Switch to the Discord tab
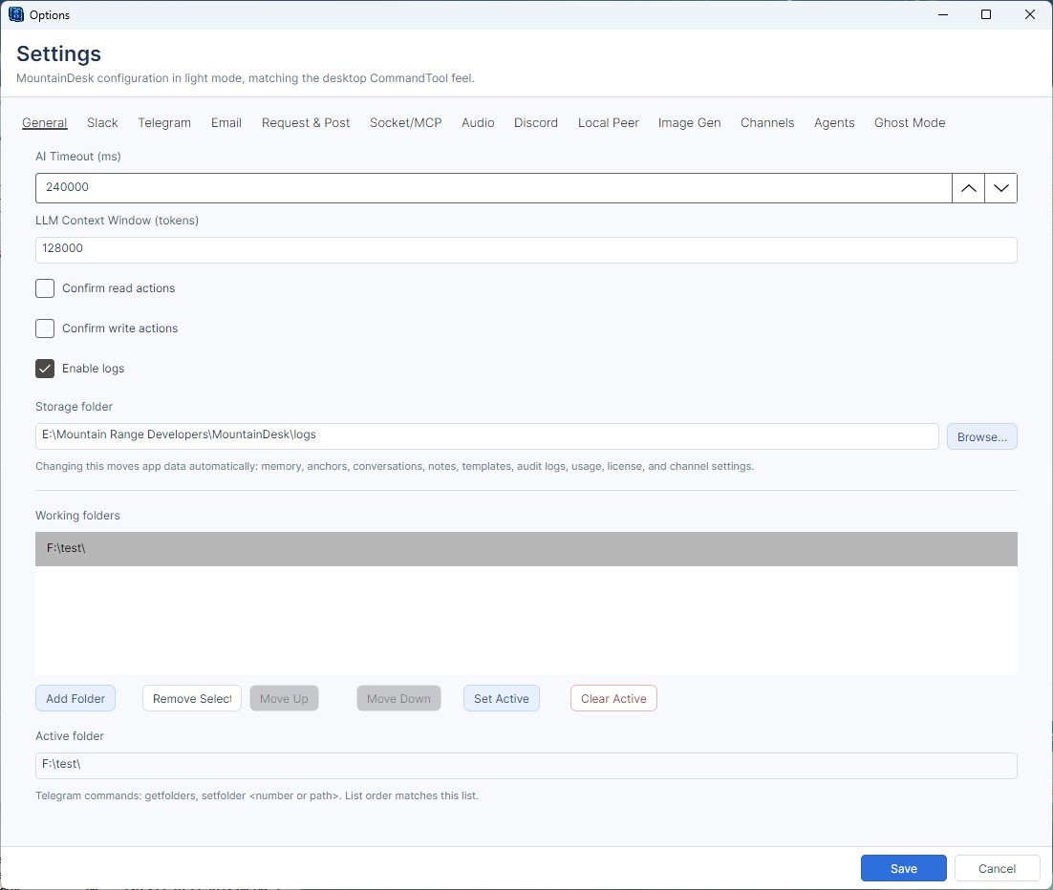The width and height of the screenshot is (1053, 890). point(536,123)
